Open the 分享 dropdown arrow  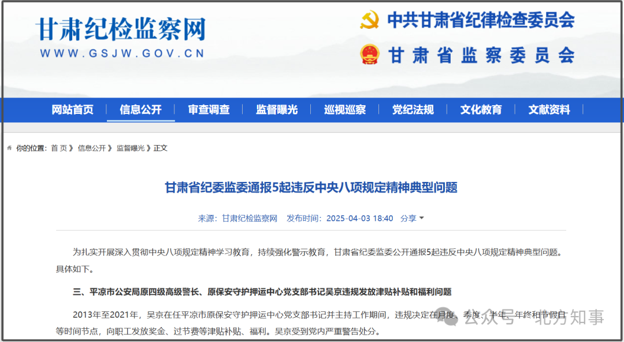click(422, 218)
